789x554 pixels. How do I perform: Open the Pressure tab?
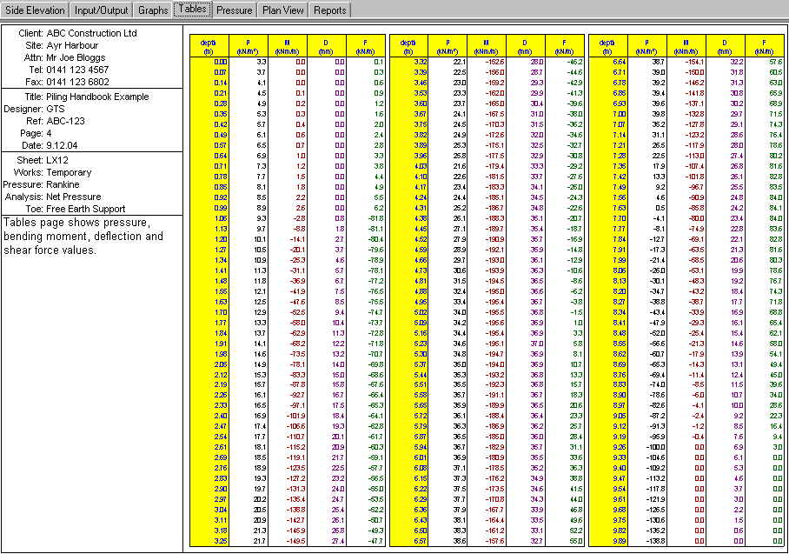coord(235,10)
